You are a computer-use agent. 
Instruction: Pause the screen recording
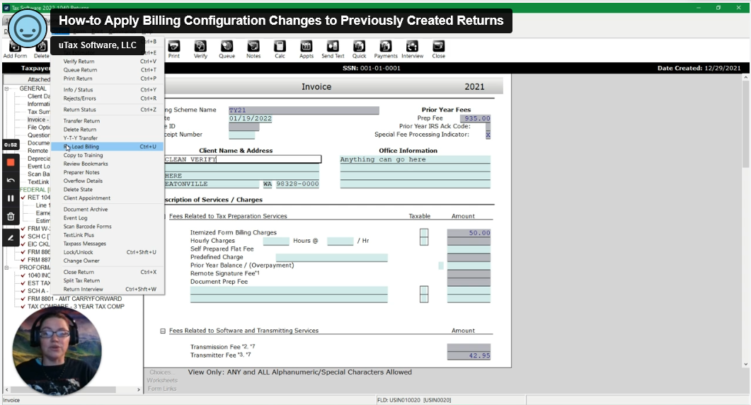pos(11,198)
